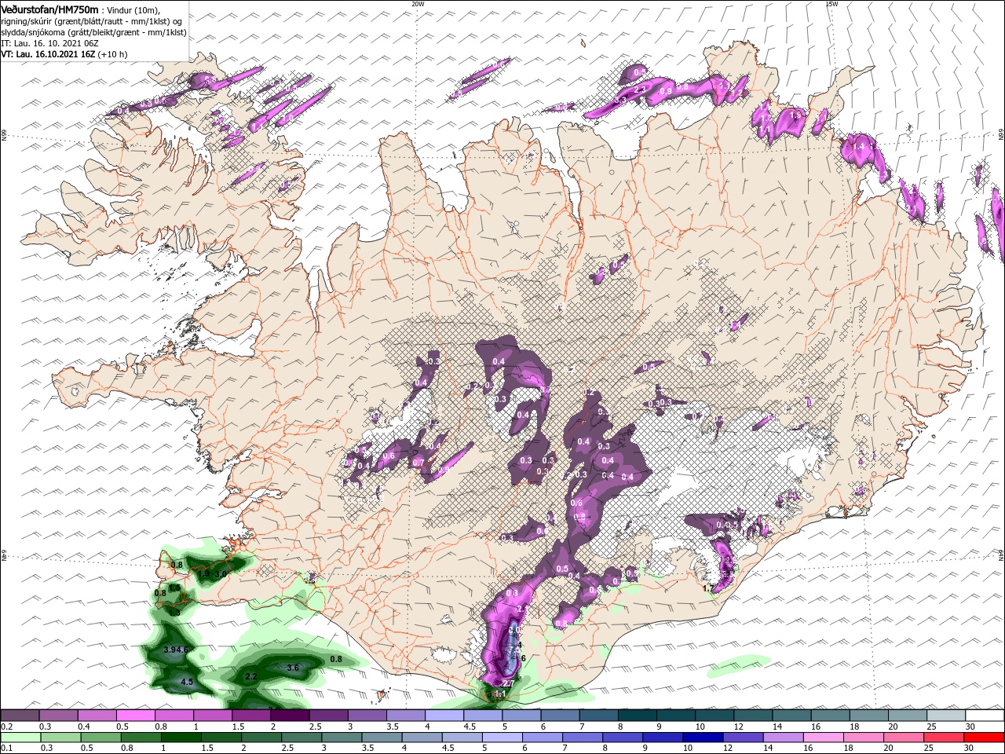This screenshot has height=754, width=1005.
Task: Select the snow scale swatch between 7 and 8
Action: [x=599, y=716]
